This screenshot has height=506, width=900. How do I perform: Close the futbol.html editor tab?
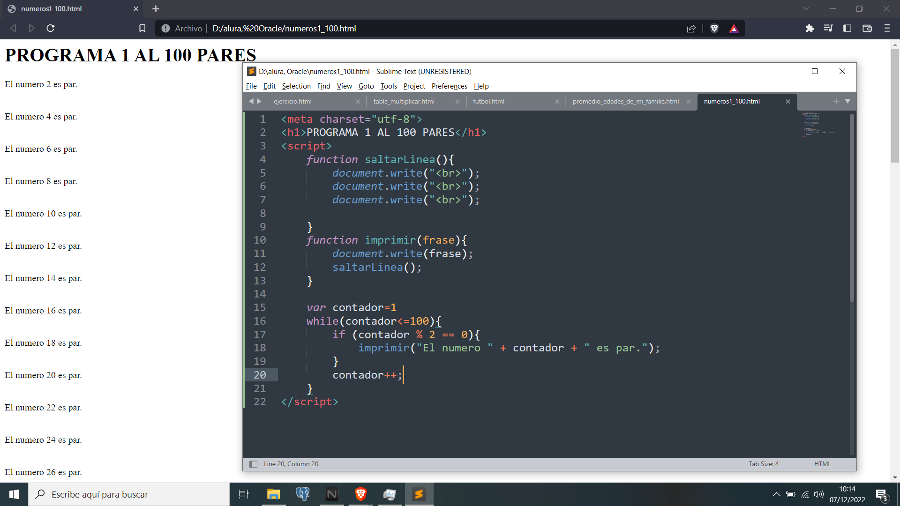pos(557,102)
